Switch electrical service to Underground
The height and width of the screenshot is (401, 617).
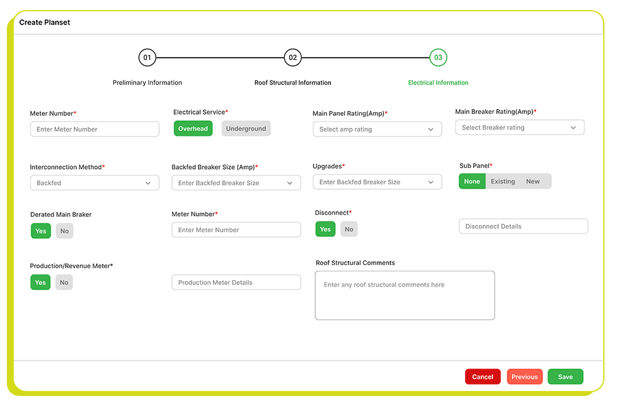[246, 128]
